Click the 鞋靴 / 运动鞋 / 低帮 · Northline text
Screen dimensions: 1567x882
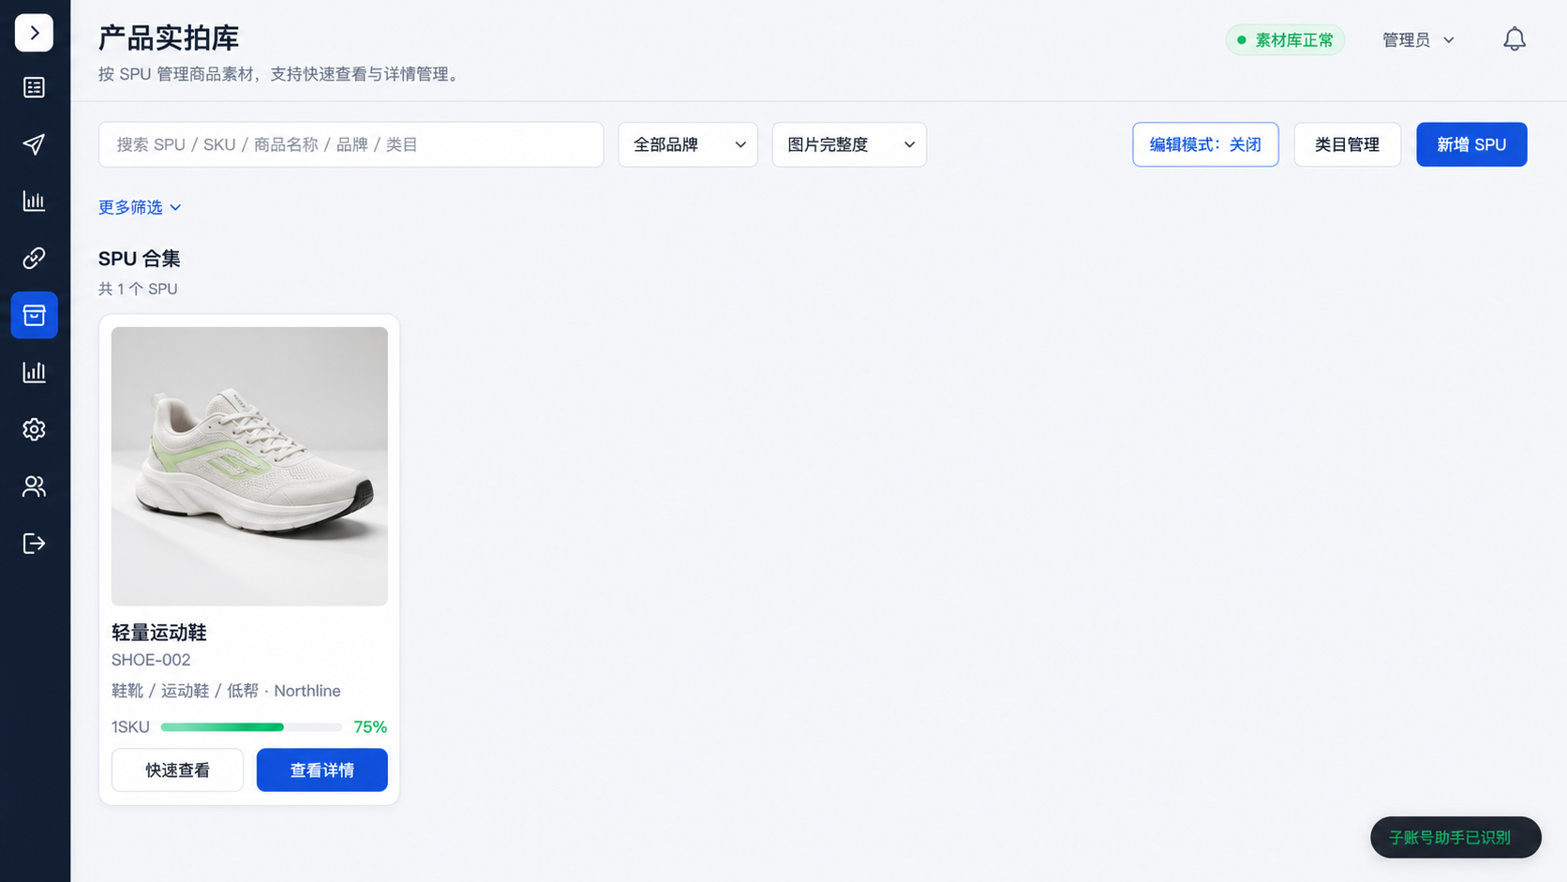(226, 691)
